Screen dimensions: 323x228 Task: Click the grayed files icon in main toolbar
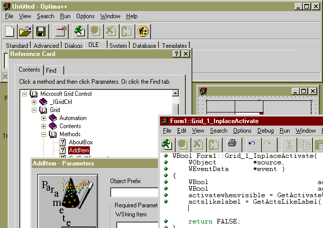[127, 31]
